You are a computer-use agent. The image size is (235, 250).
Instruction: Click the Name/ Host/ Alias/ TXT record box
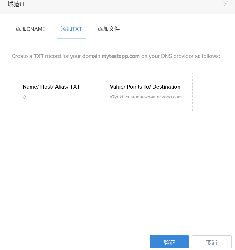point(51,92)
